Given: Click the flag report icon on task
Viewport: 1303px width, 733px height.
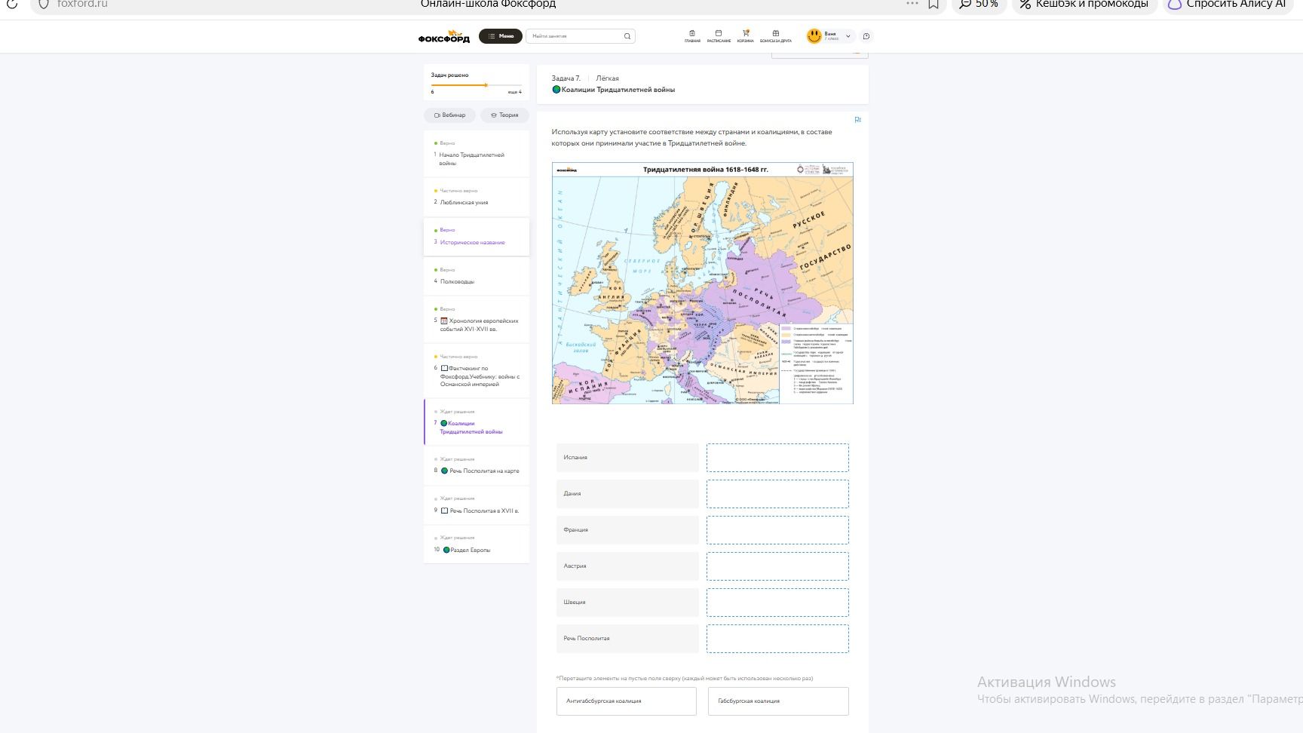Looking at the screenshot, I should pyautogui.click(x=857, y=120).
